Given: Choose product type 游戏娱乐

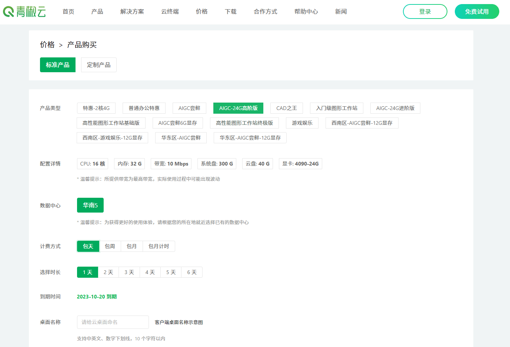Looking at the screenshot, I should [302, 123].
